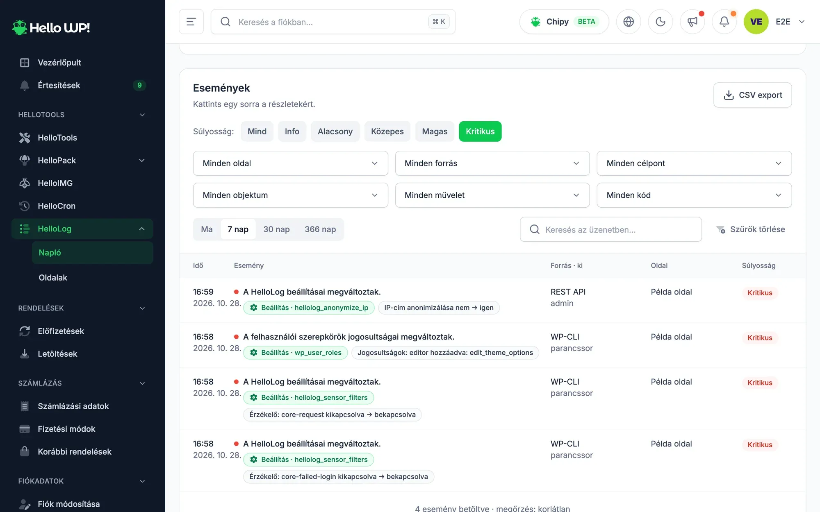The width and height of the screenshot is (820, 512).
Task: Open Fizetési módok payment methods item
Action: [x=82, y=429]
